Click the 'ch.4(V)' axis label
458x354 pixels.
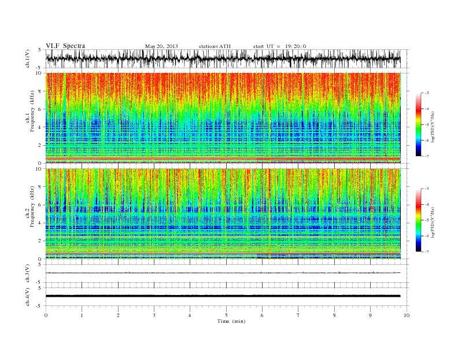(28, 297)
